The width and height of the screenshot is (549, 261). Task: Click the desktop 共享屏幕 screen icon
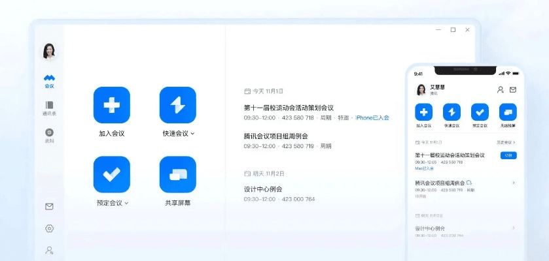[x=178, y=174]
